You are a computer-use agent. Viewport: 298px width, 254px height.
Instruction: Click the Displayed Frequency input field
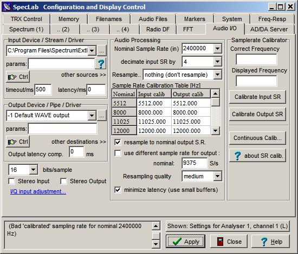click(256, 81)
